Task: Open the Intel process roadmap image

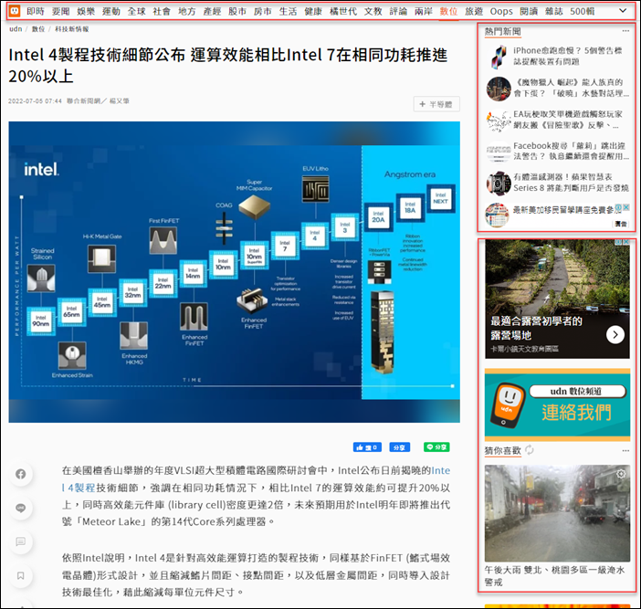Action: [x=234, y=272]
